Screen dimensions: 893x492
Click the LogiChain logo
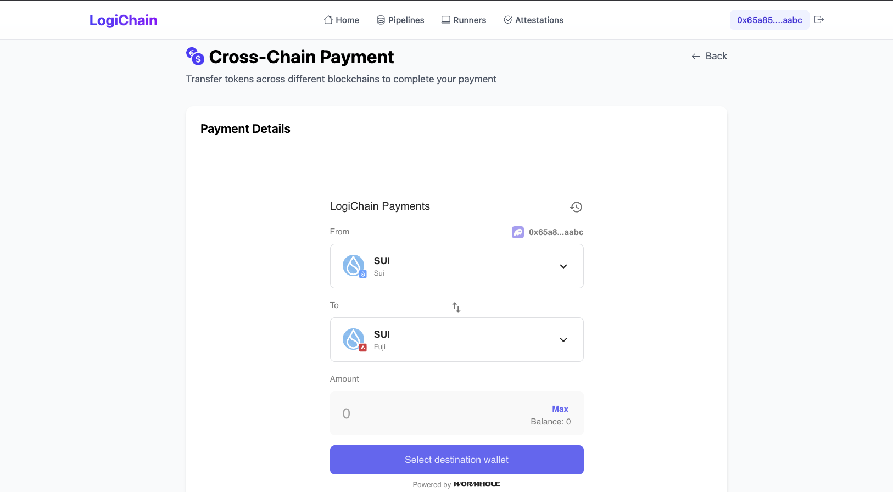tap(124, 20)
